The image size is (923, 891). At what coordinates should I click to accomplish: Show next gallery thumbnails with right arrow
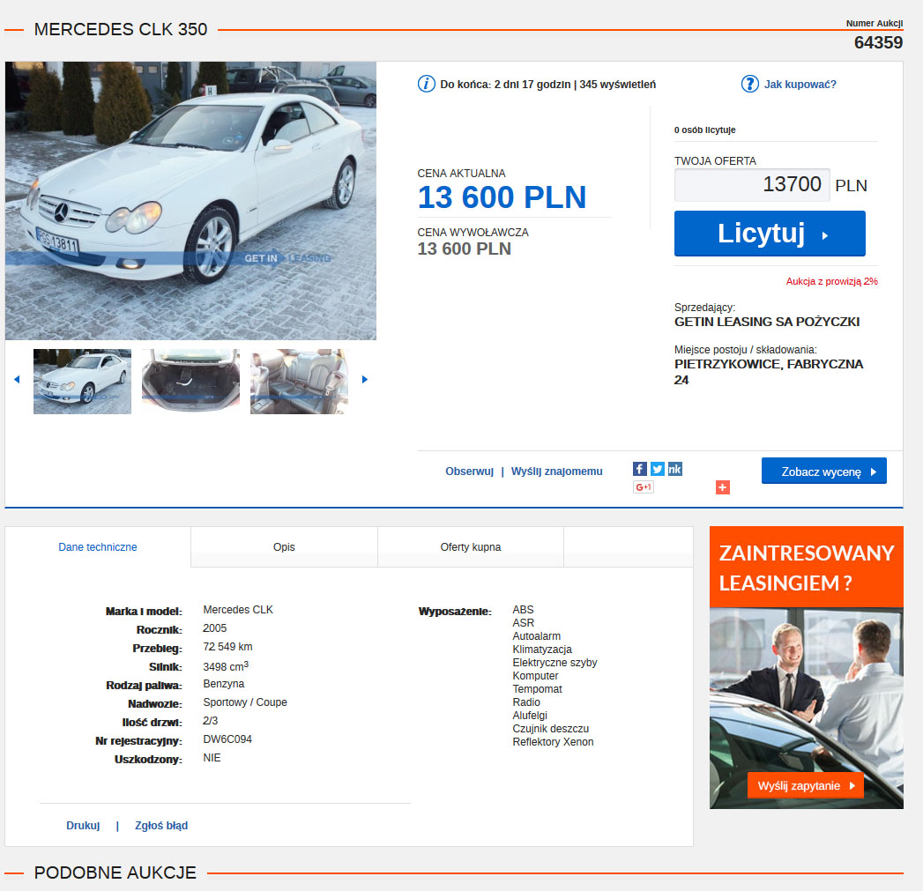coord(365,380)
